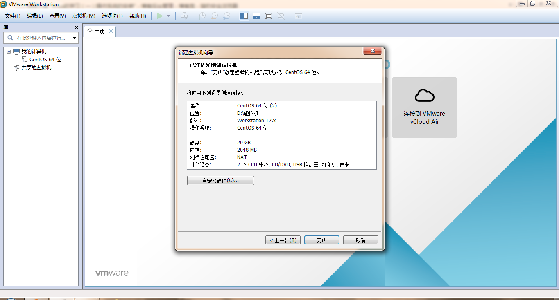Open the 编辑(E) menu
Image resolution: width=559 pixels, height=300 pixels.
[35, 16]
